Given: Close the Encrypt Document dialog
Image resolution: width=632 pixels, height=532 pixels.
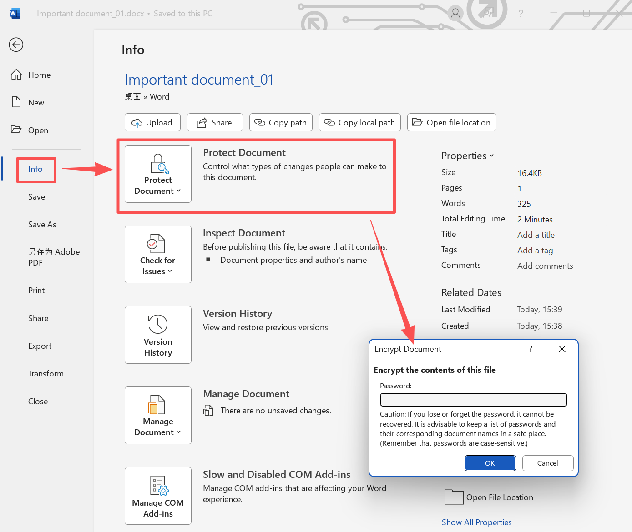Looking at the screenshot, I should pos(562,349).
